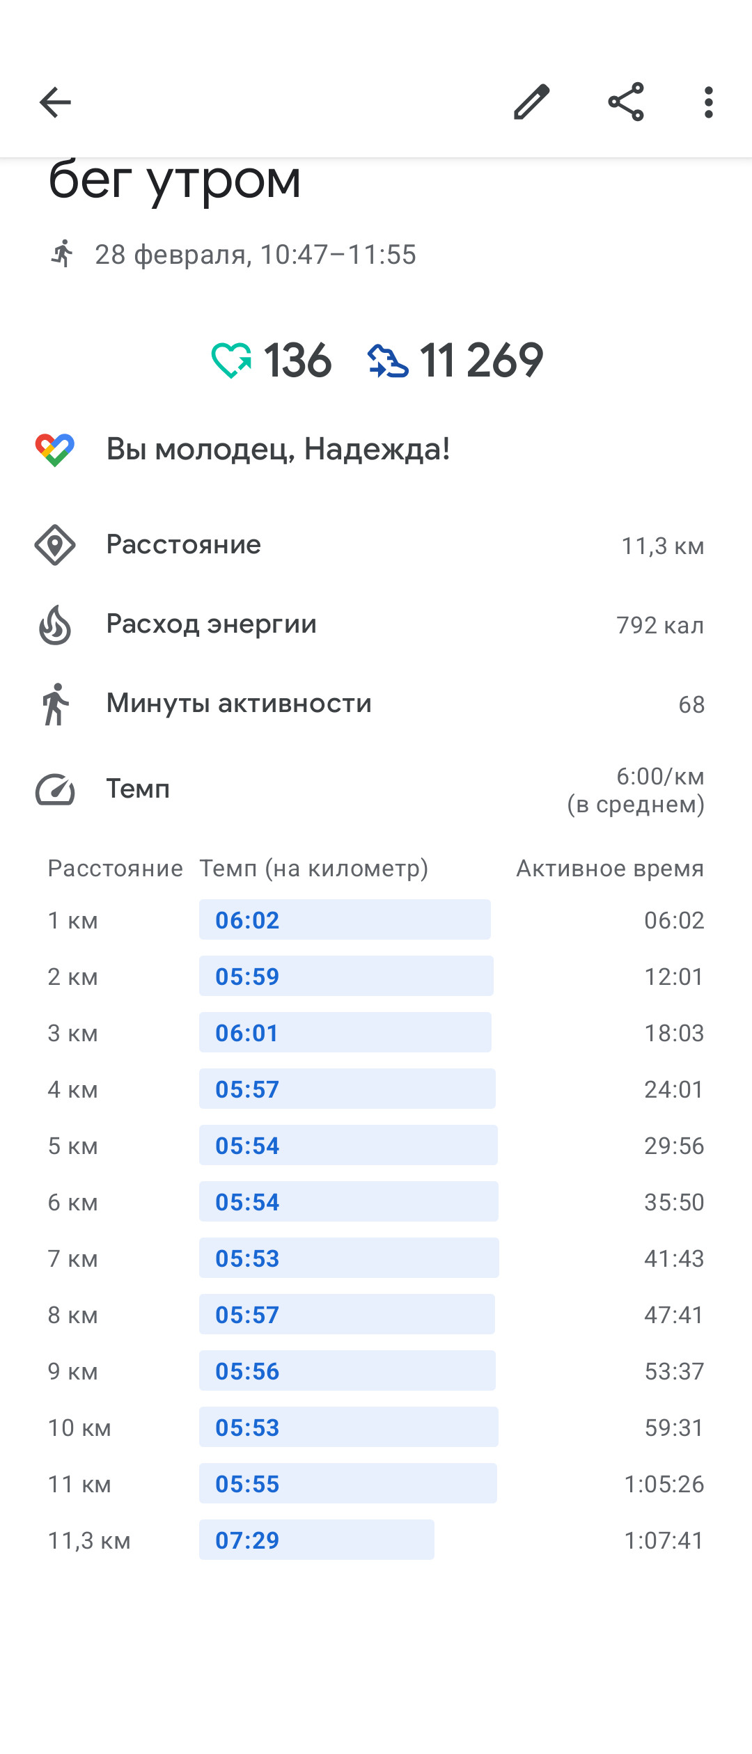Viewport: 752px width, 1754px height.
Task: Tap the speedometer Темп icon
Action: point(55,789)
